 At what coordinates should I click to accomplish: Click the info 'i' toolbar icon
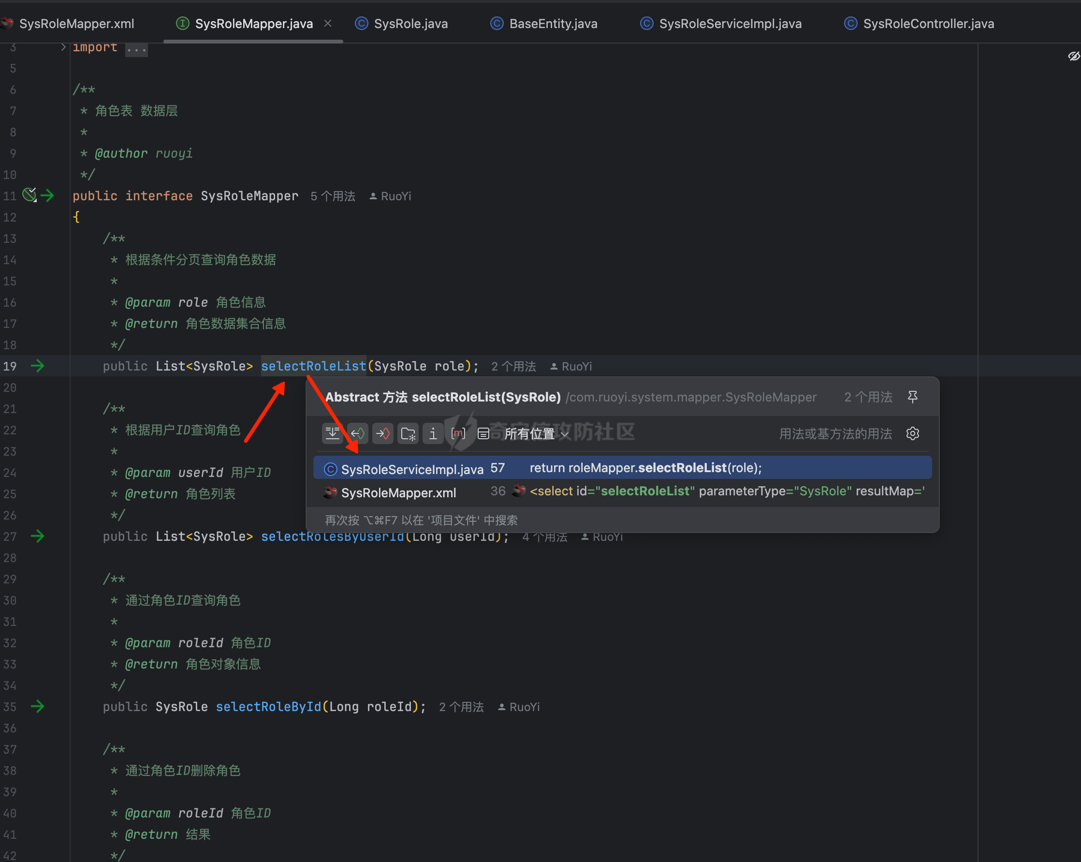pos(433,433)
